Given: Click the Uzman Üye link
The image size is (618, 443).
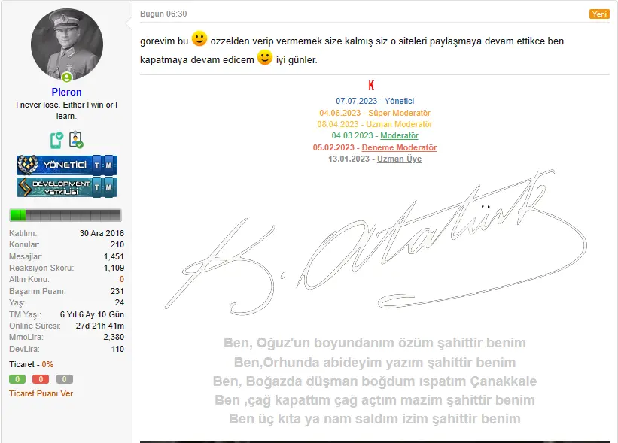Looking at the screenshot, I should point(398,159).
